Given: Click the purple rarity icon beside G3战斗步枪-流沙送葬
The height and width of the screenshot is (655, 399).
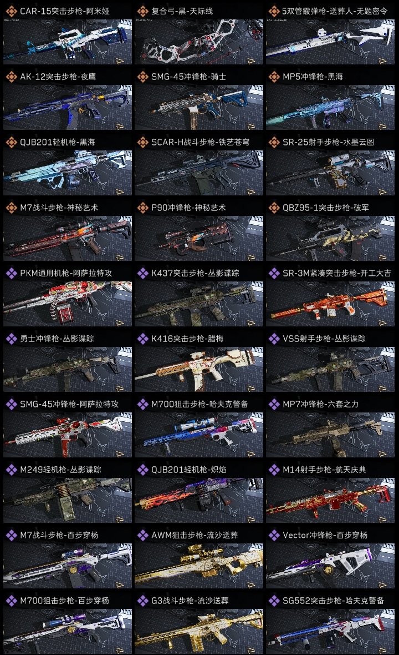Looking at the screenshot, I should [142, 601].
